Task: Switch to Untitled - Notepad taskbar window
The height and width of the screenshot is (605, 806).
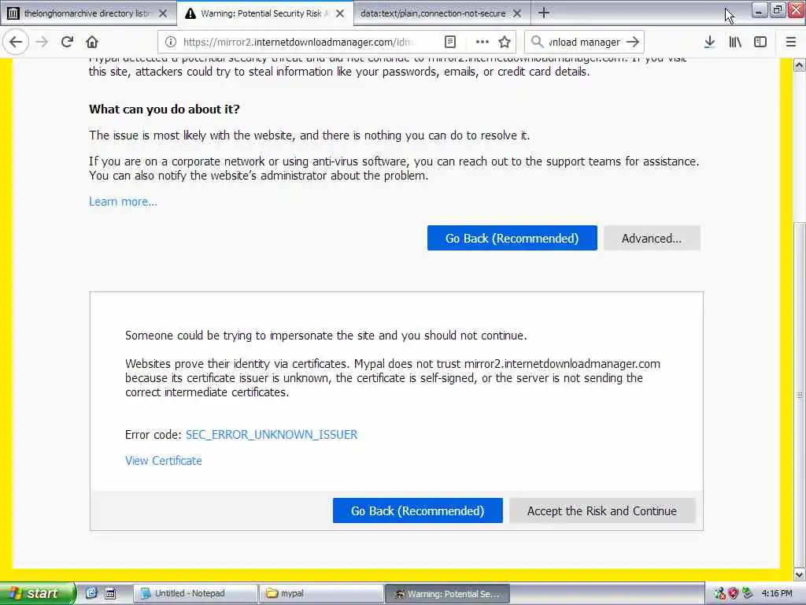Action: [195, 594]
